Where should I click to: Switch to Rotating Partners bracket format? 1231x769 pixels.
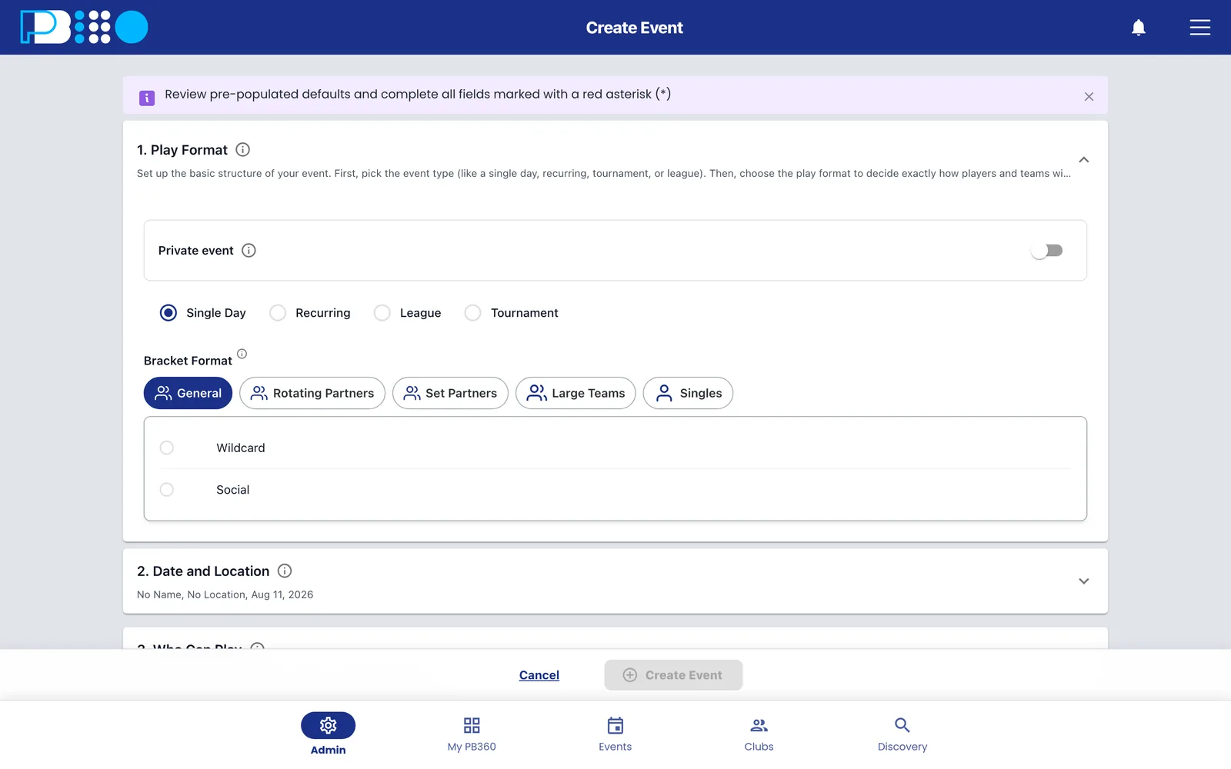tap(312, 393)
